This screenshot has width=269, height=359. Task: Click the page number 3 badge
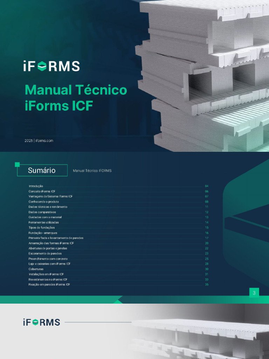(x=254, y=293)
